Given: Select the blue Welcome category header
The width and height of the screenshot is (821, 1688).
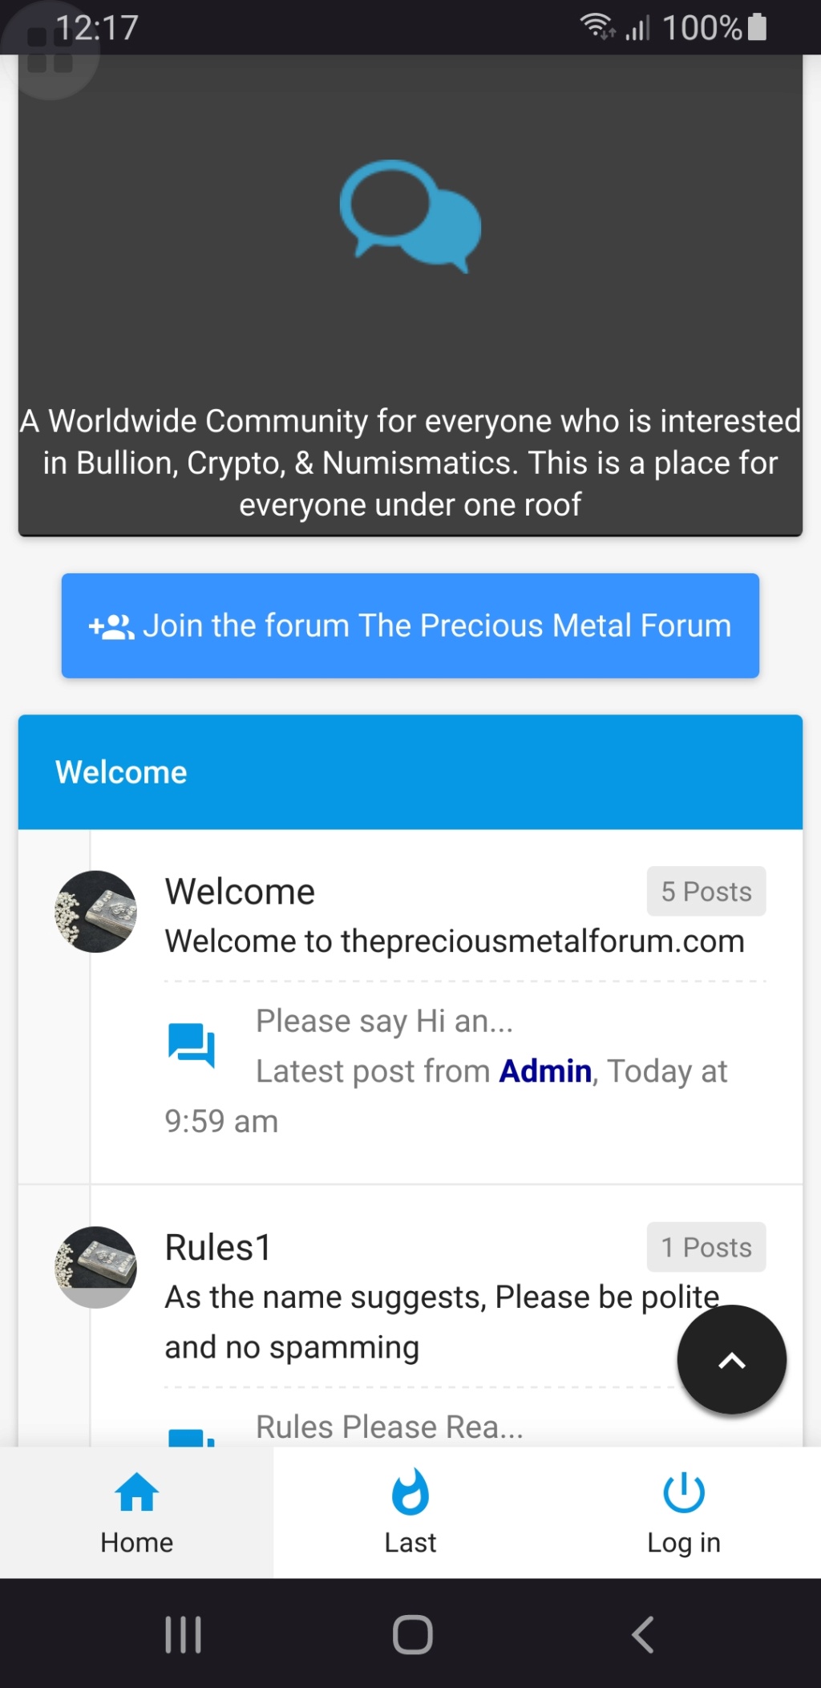Looking at the screenshot, I should (410, 772).
